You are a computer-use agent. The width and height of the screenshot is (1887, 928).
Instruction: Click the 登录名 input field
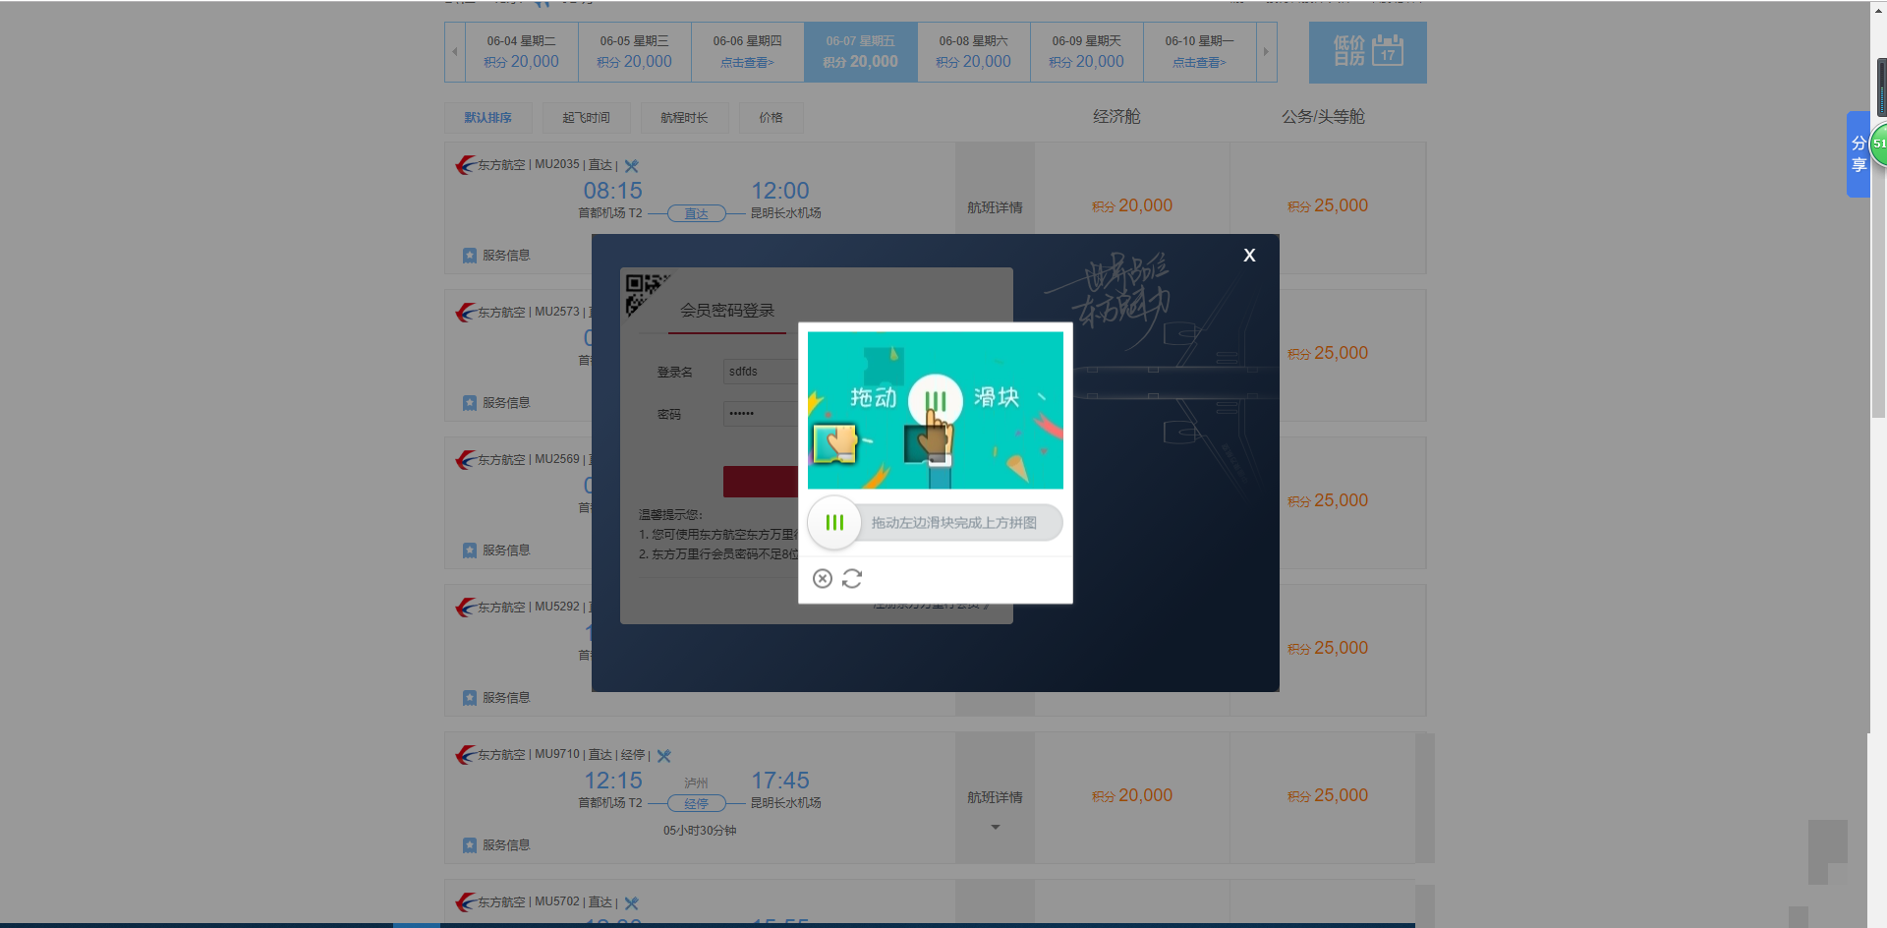[761, 372]
